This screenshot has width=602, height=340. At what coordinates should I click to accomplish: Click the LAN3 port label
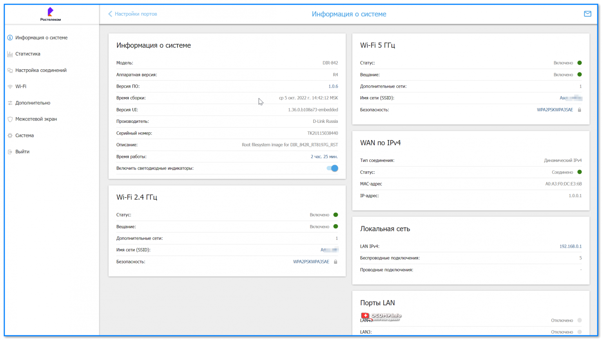point(366,332)
